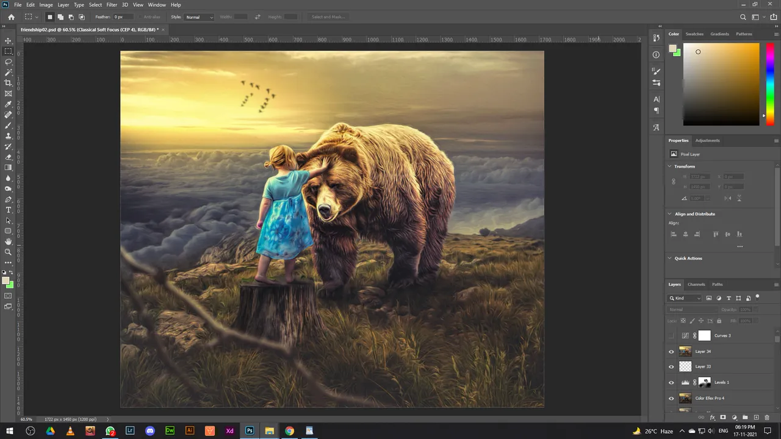Select the Eyedropper tool
The width and height of the screenshot is (781, 439).
tap(9, 104)
